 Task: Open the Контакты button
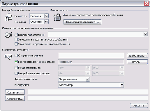click(15, 92)
